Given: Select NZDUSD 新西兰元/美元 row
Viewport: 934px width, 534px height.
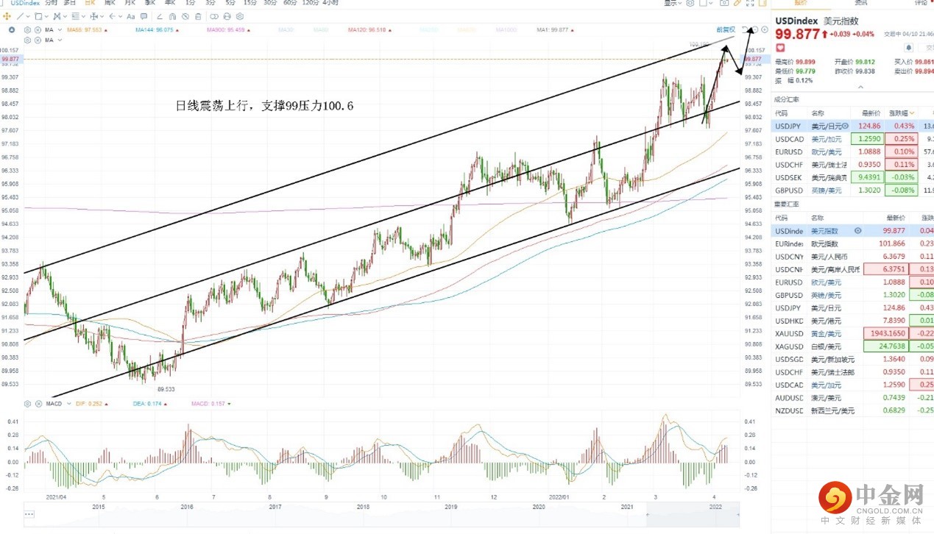Looking at the screenshot, I should pos(852,410).
